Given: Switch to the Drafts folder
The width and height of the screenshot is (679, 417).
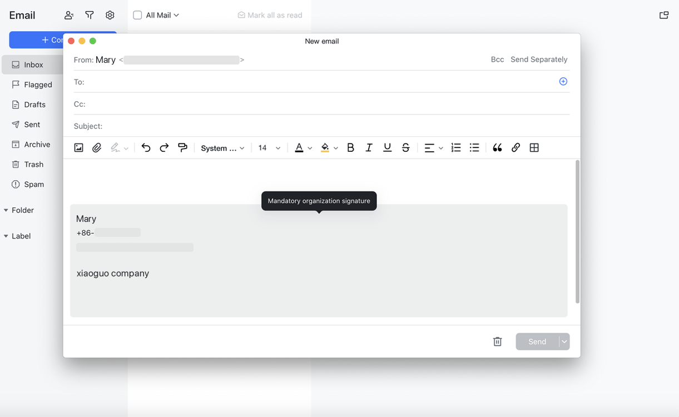Looking at the screenshot, I should pyautogui.click(x=34, y=104).
